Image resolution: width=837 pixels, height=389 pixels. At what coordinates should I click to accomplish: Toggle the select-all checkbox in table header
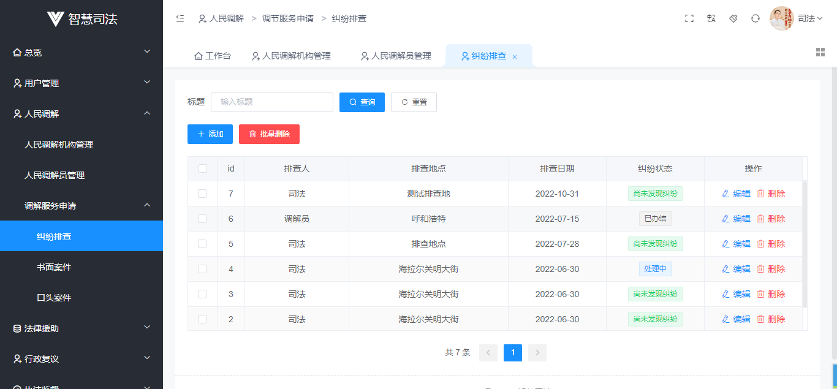click(203, 168)
